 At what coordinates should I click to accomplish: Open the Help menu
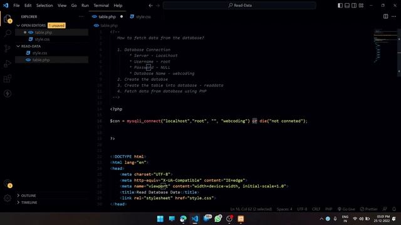point(118,6)
